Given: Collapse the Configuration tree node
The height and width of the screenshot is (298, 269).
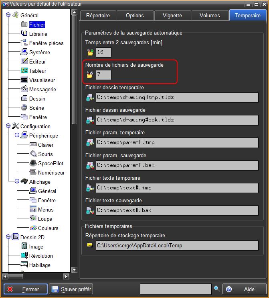Looking at the screenshot, I should click(x=8, y=126).
